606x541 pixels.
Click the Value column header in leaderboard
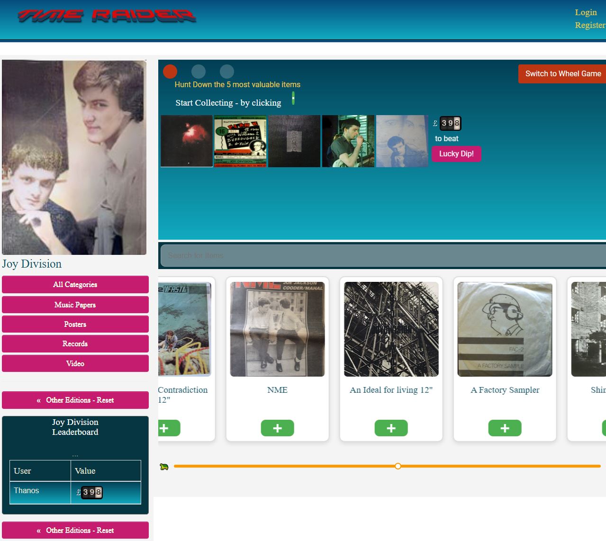tap(85, 471)
